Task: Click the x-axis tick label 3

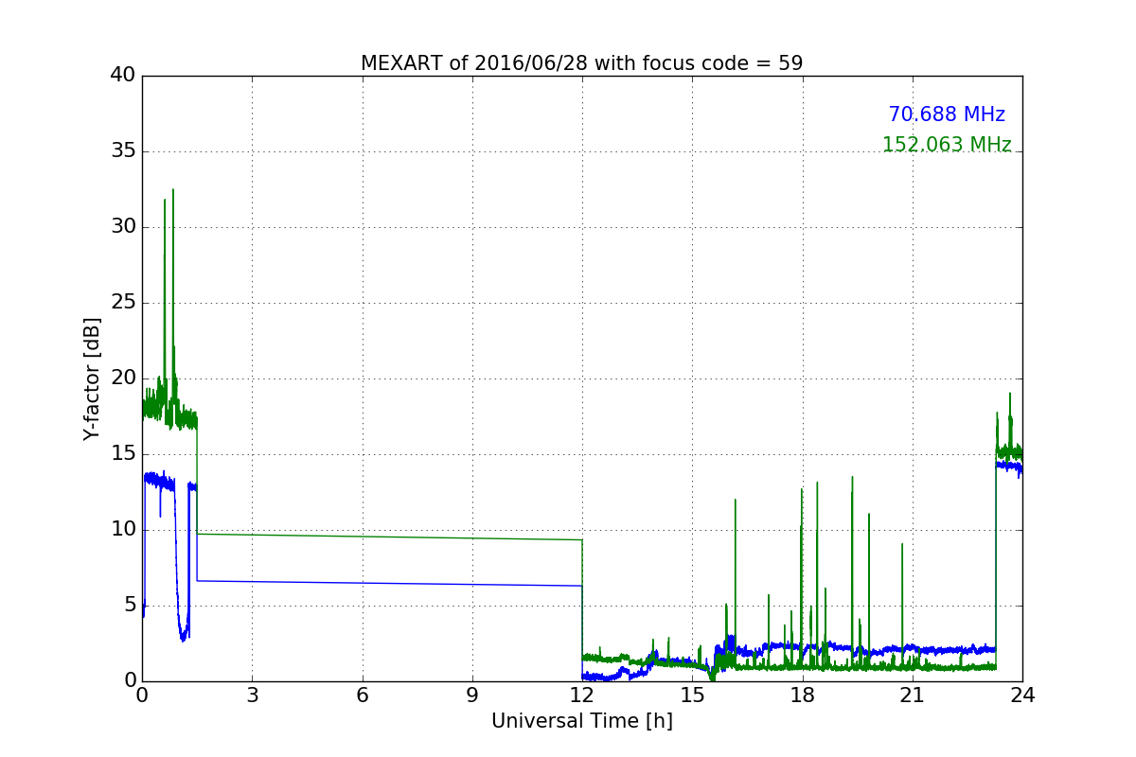Action: point(252,695)
